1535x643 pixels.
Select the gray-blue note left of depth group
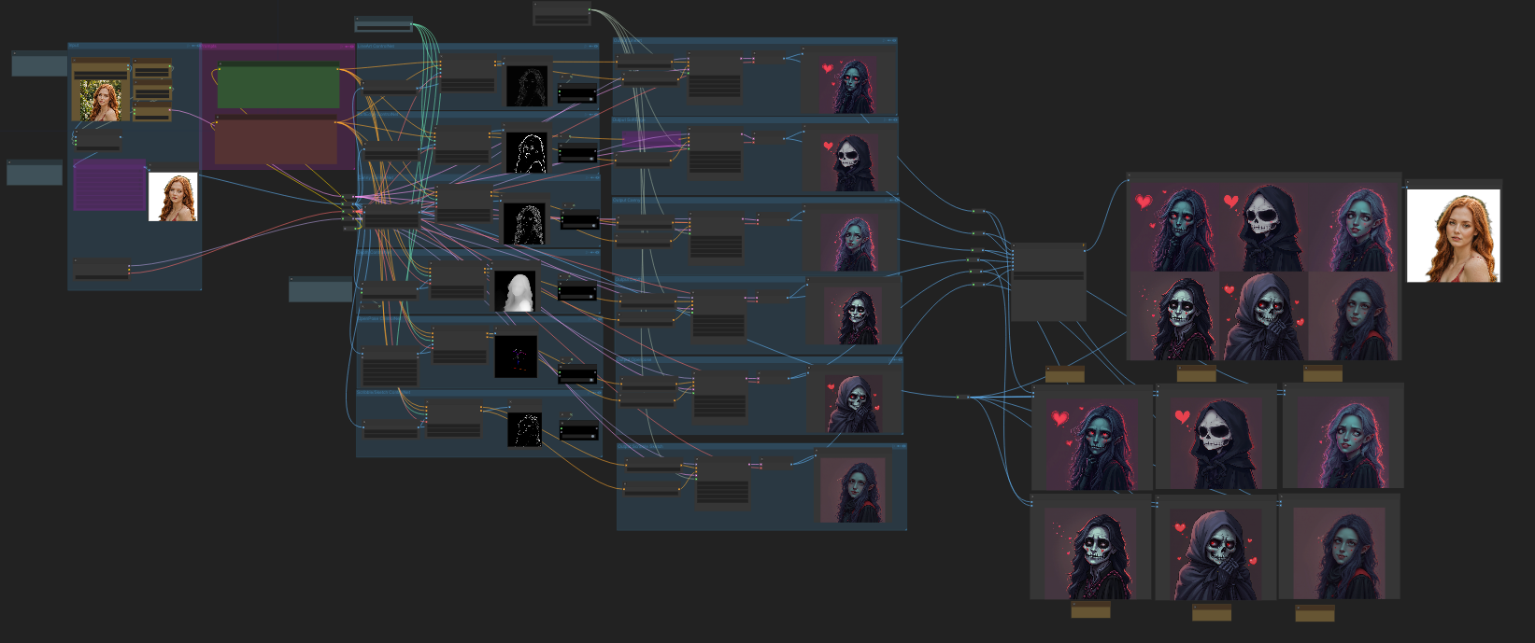(320, 289)
